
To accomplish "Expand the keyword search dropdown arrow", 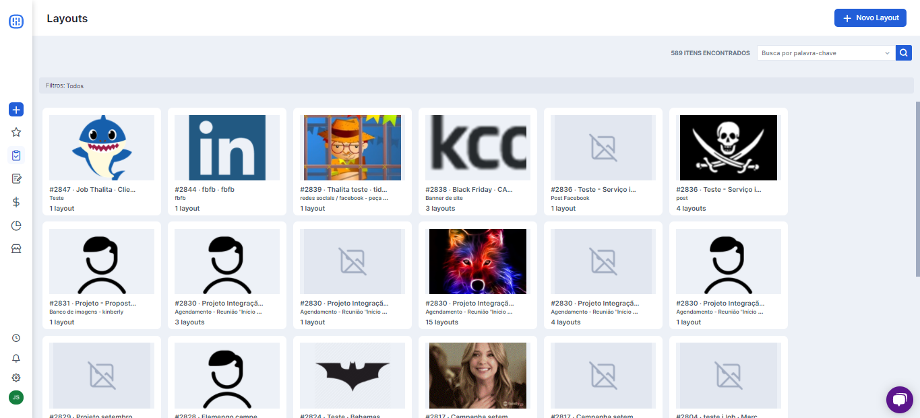I will [887, 53].
